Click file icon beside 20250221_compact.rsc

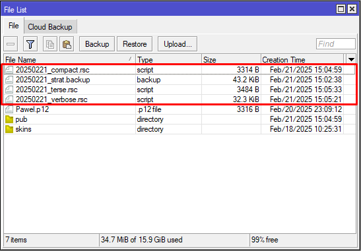(9, 69)
